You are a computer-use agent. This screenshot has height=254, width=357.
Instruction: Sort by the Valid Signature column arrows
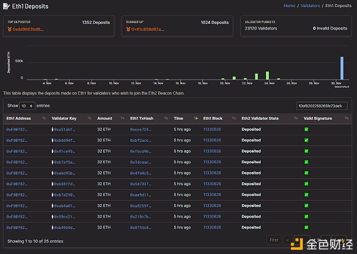point(346,118)
